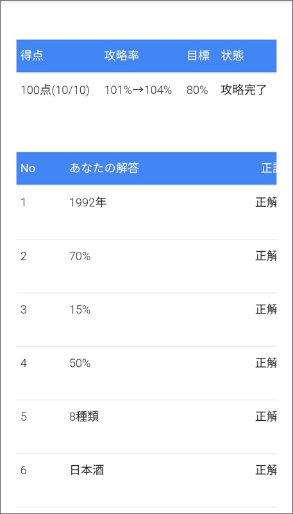This screenshot has height=514, width=293.
Task: Click 正解 result for 1992年 row
Action: (x=266, y=203)
